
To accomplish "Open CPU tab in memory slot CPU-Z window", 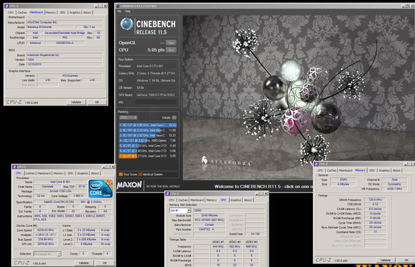I will pyautogui.click(x=172, y=200).
